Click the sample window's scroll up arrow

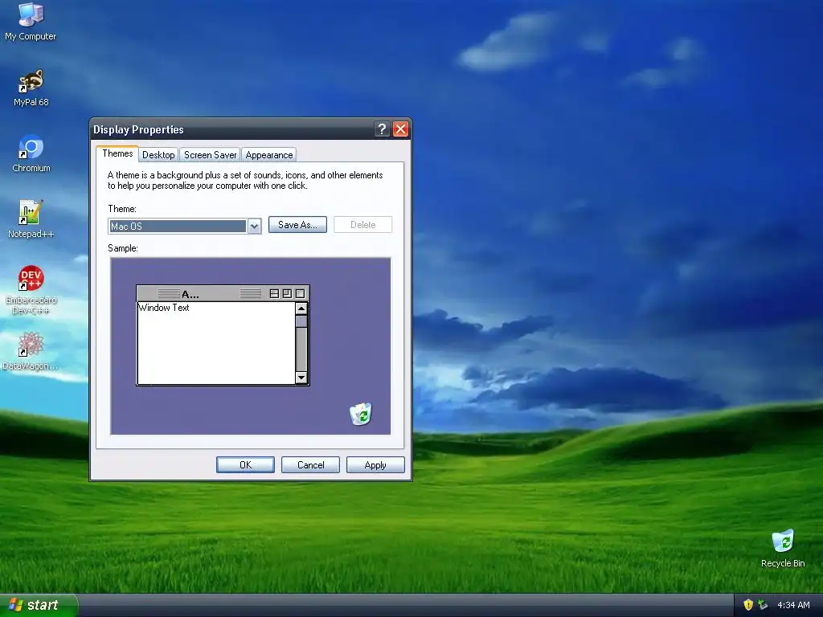(301, 308)
